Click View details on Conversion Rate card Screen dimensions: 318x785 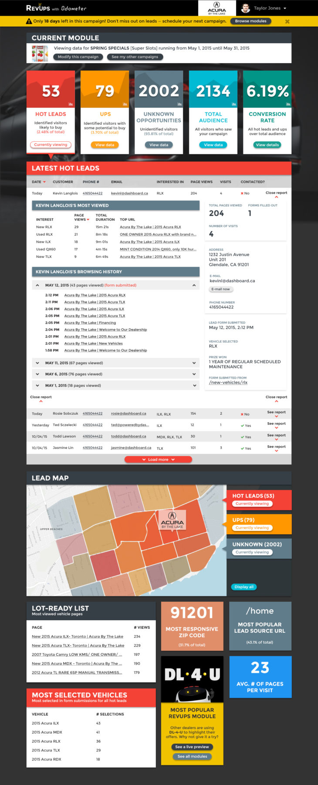click(x=267, y=145)
